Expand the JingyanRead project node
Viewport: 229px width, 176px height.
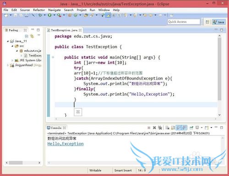coord(8,65)
